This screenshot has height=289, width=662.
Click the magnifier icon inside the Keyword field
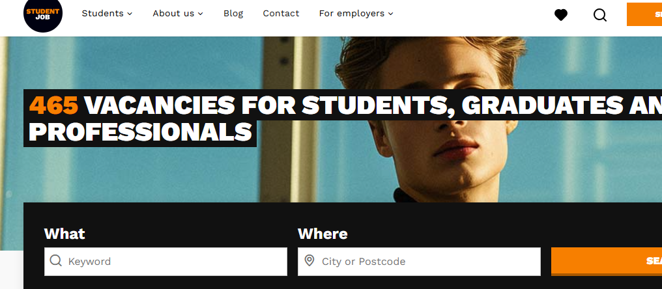click(56, 261)
